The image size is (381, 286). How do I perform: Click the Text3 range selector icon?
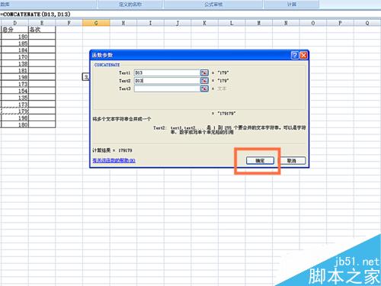tap(204, 88)
